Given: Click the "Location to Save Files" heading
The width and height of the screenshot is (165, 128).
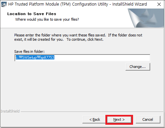Looking at the screenshot, I should pyautogui.click(x=32, y=14).
